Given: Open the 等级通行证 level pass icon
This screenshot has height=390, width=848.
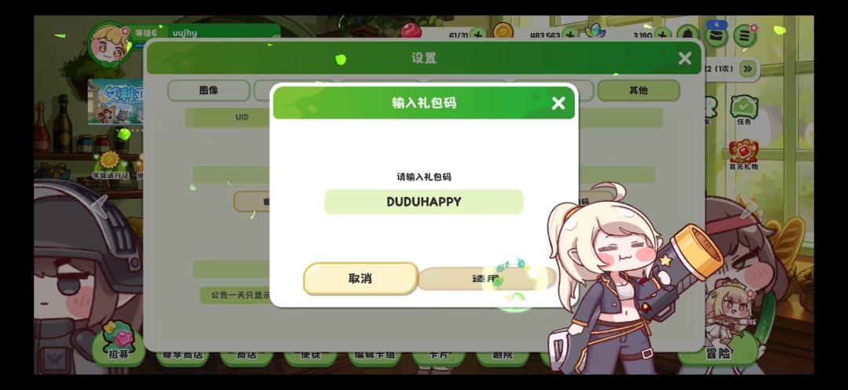Looking at the screenshot, I should click(109, 166).
